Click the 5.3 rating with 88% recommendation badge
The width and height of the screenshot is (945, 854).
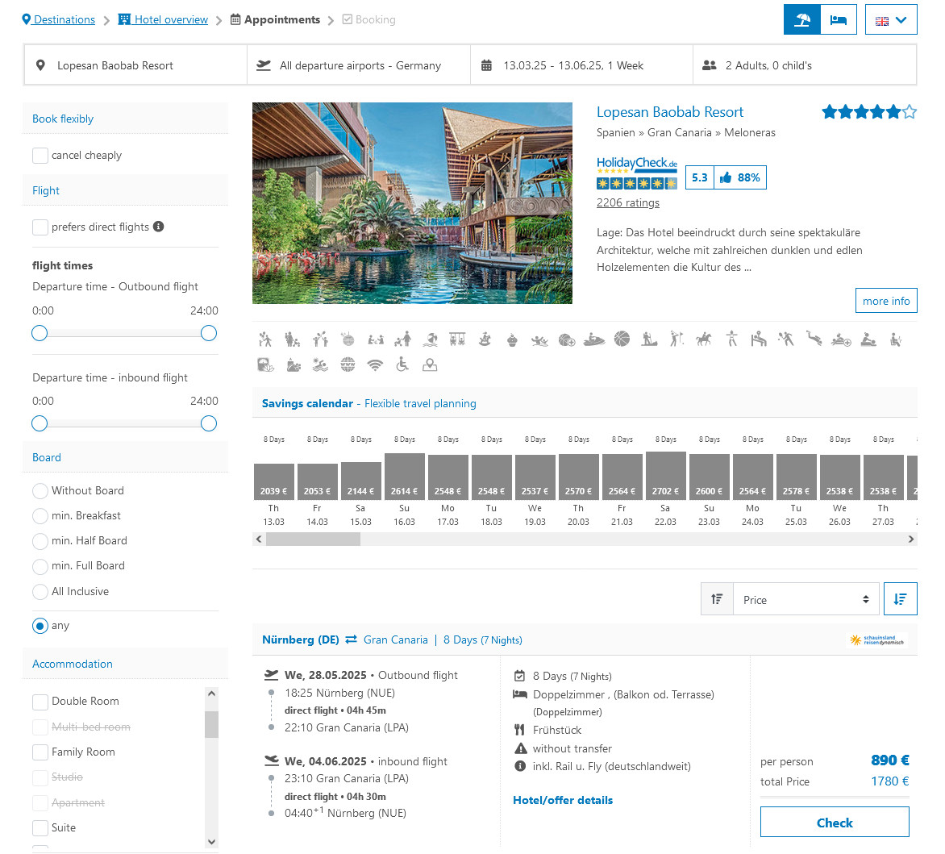tap(726, 177)
